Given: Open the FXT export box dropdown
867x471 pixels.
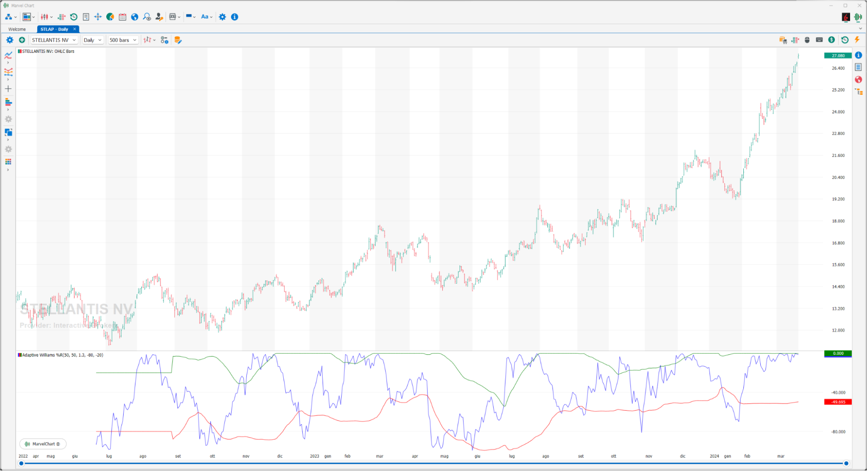Looking at the screenshot, I should click(x=175, y=17).
